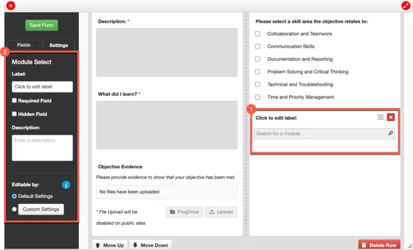Check Colloaboration and Teamwork checkbox
The image size is (413, 250).
pos(258,34)
